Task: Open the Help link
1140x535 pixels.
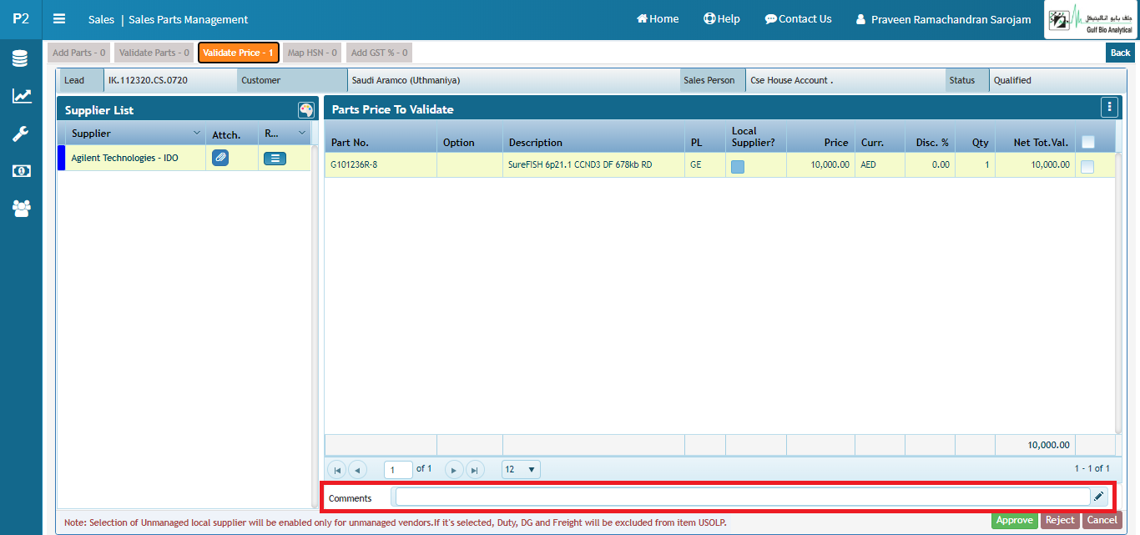Action: tap(722, 18)
